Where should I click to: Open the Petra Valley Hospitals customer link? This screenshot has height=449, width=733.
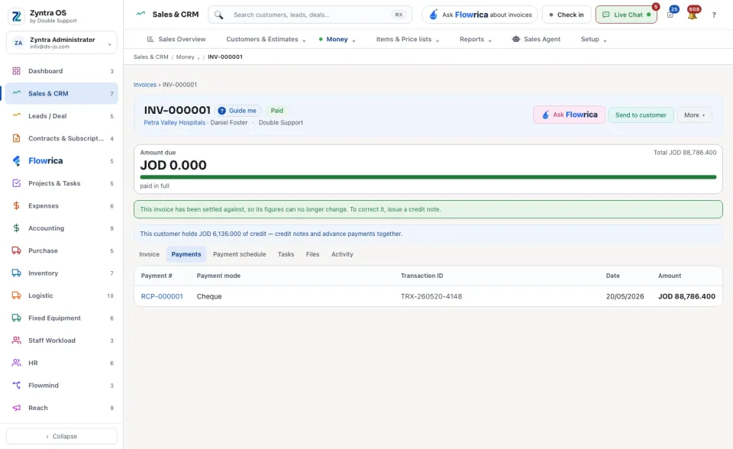(x=174, y=122)
